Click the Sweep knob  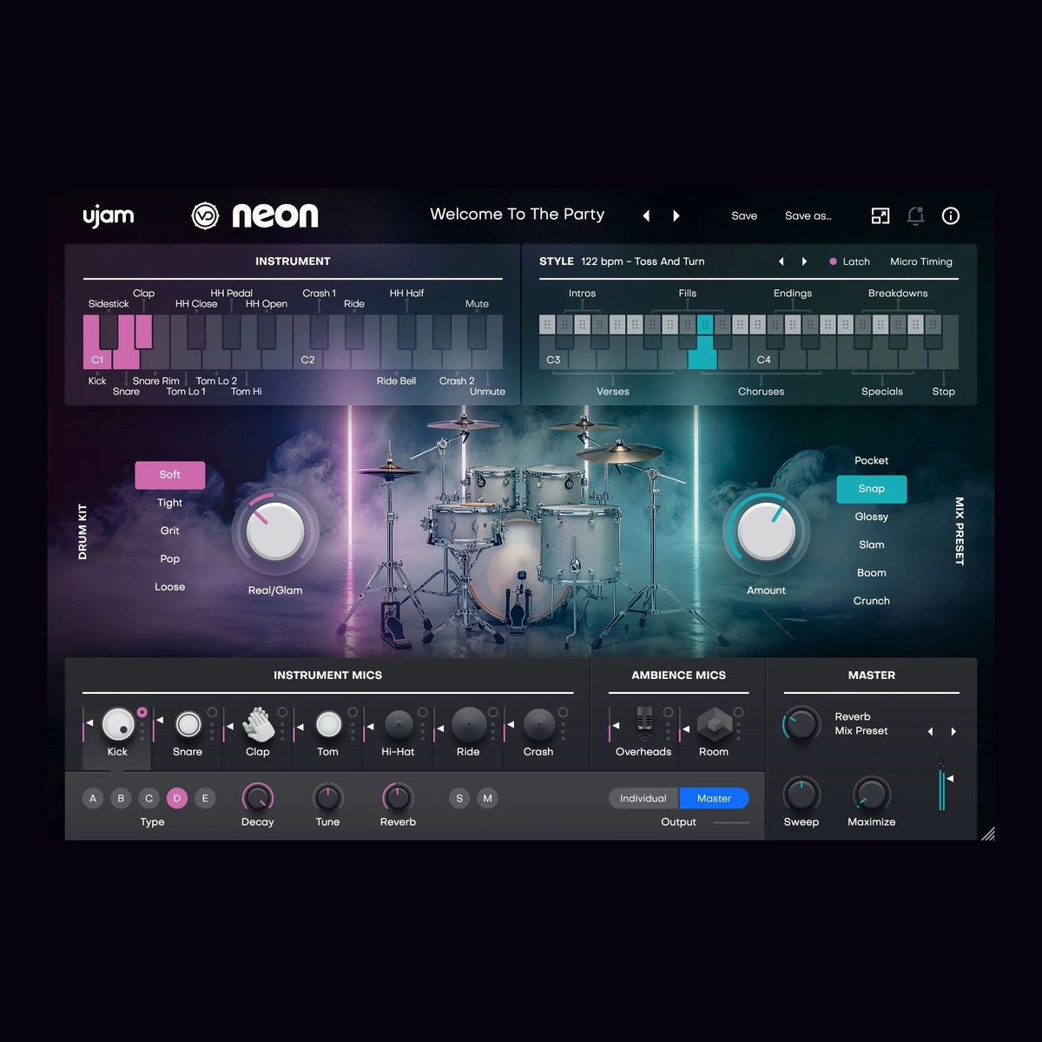click(801, 795)
